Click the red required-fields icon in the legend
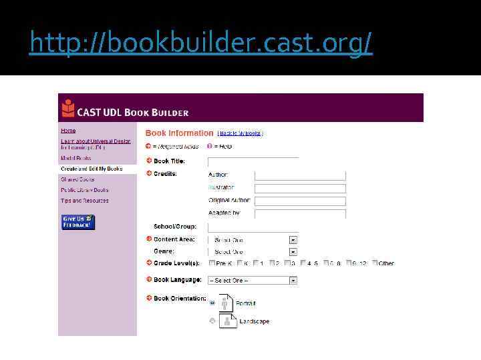This screenshot has width=481, height=360. 148,146
